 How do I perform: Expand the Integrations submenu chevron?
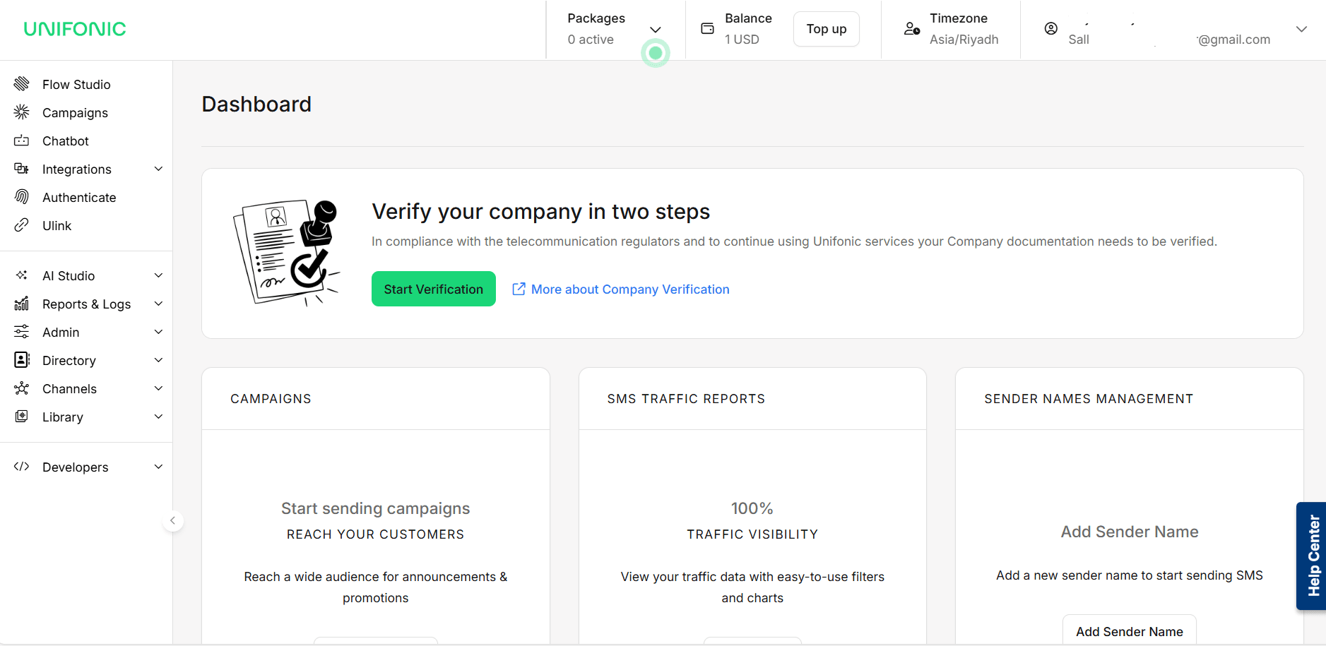(159, 169)
